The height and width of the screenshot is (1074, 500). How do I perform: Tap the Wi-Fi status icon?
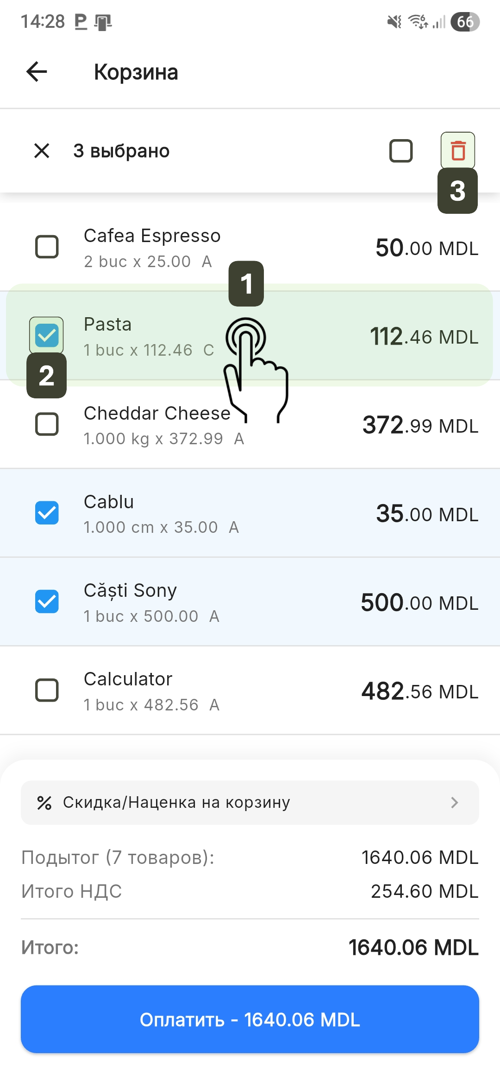pos(418,22)
